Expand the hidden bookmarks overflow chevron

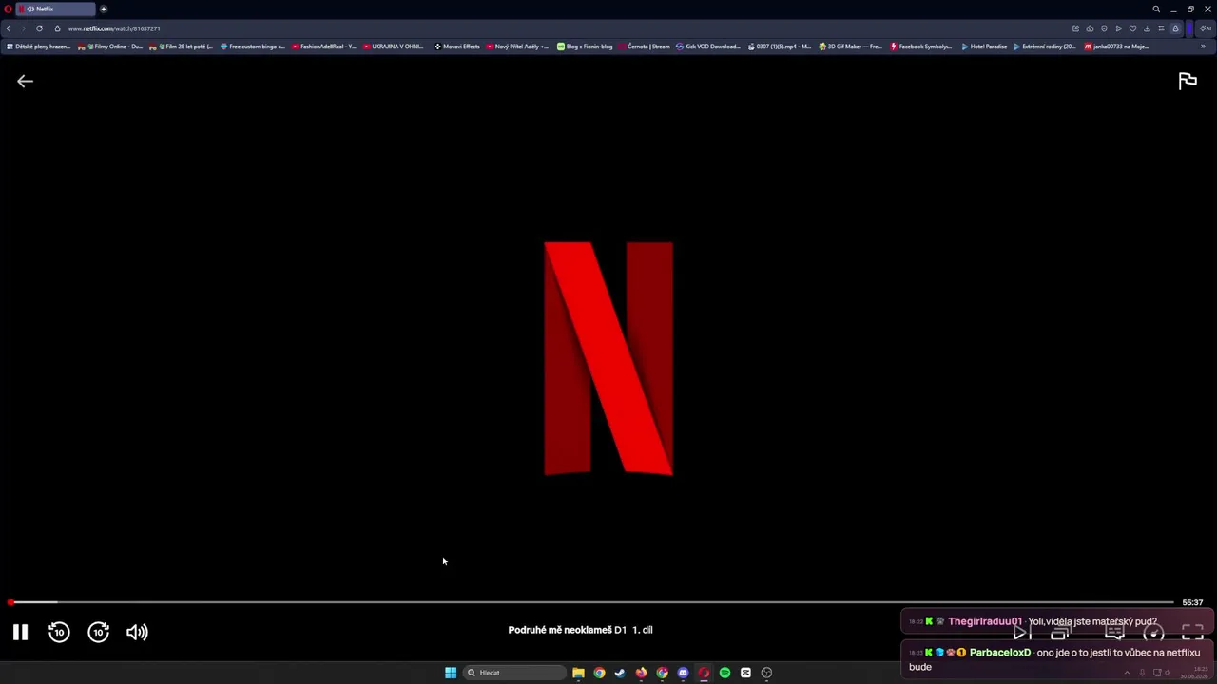[x=1203, y=47]
